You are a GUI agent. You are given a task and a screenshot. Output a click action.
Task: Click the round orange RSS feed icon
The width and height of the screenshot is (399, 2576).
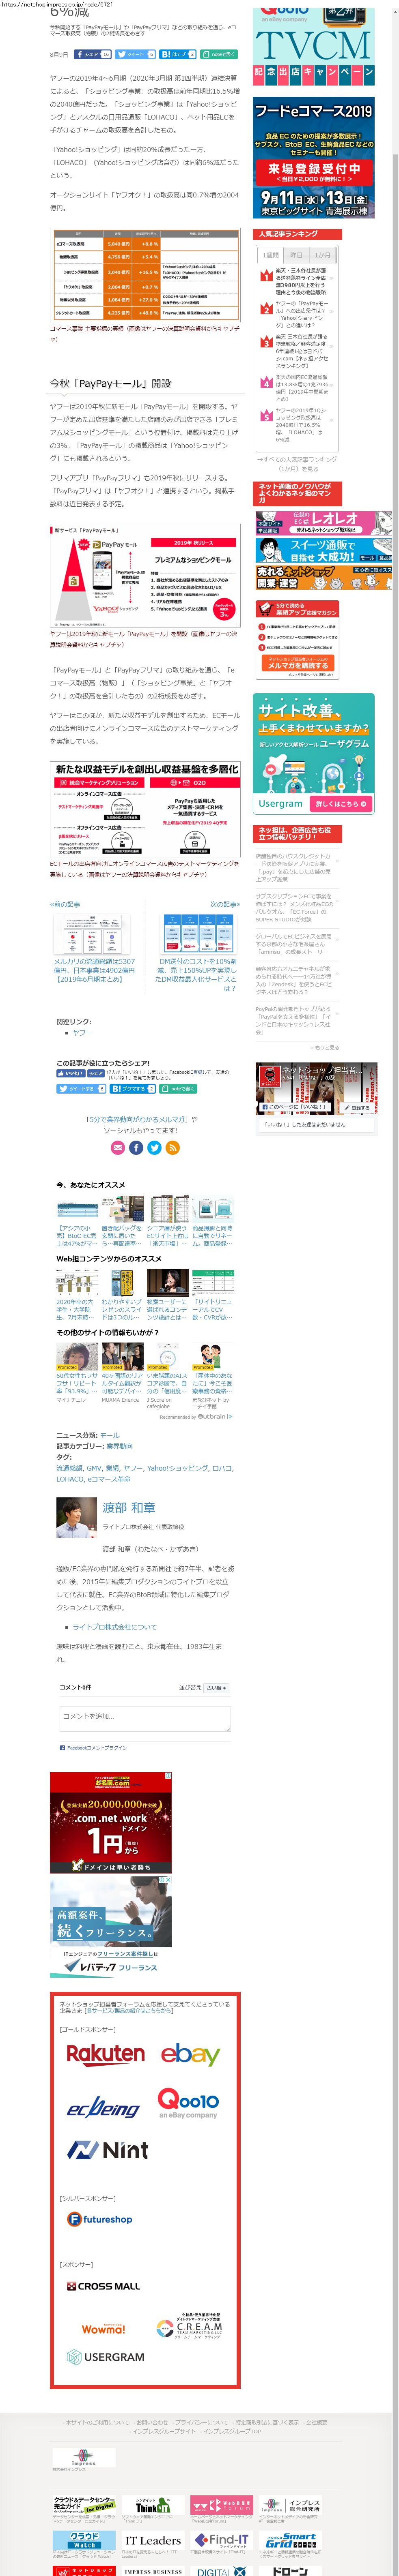click(x=173, y=1147)
